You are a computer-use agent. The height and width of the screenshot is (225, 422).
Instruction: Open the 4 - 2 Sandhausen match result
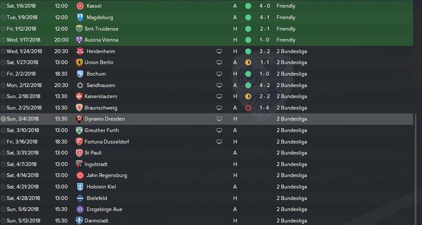pos(265,85)
